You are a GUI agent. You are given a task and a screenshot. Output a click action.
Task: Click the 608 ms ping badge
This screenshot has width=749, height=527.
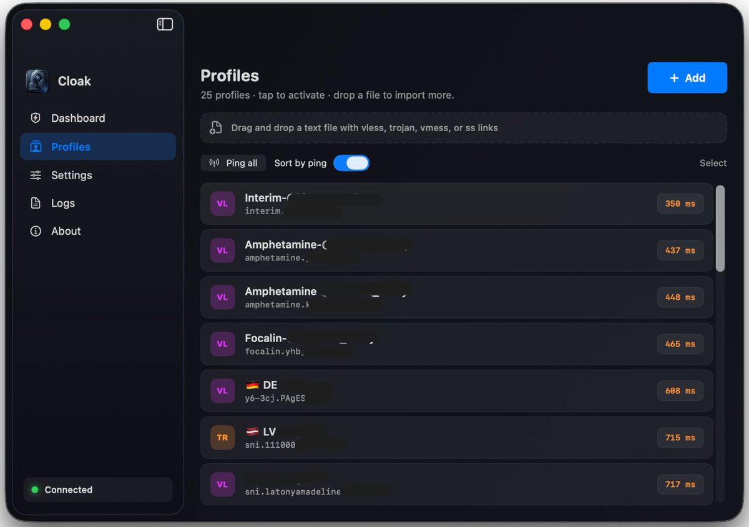point(680,391)
